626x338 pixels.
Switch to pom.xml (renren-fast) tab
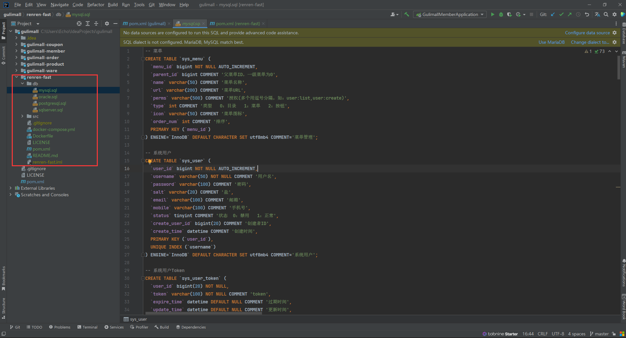(237, 24)
